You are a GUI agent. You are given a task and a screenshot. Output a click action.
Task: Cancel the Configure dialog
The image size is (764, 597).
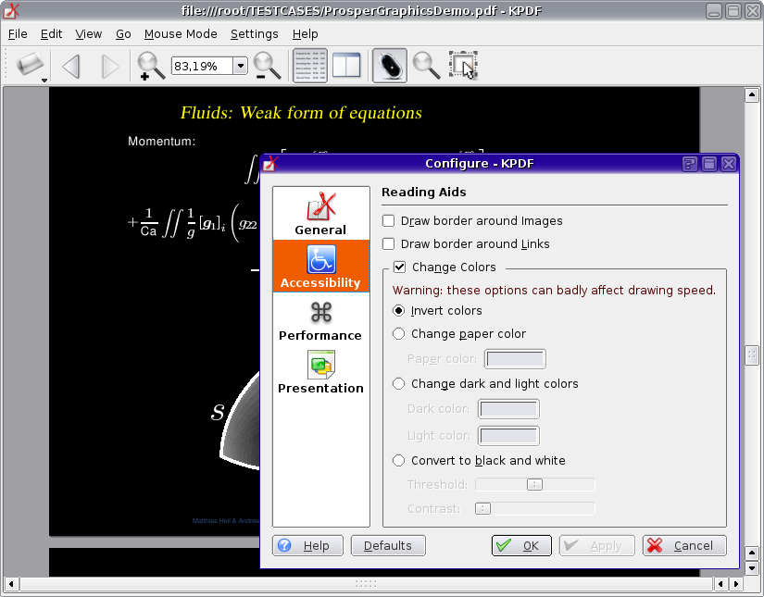pos(684,546)
